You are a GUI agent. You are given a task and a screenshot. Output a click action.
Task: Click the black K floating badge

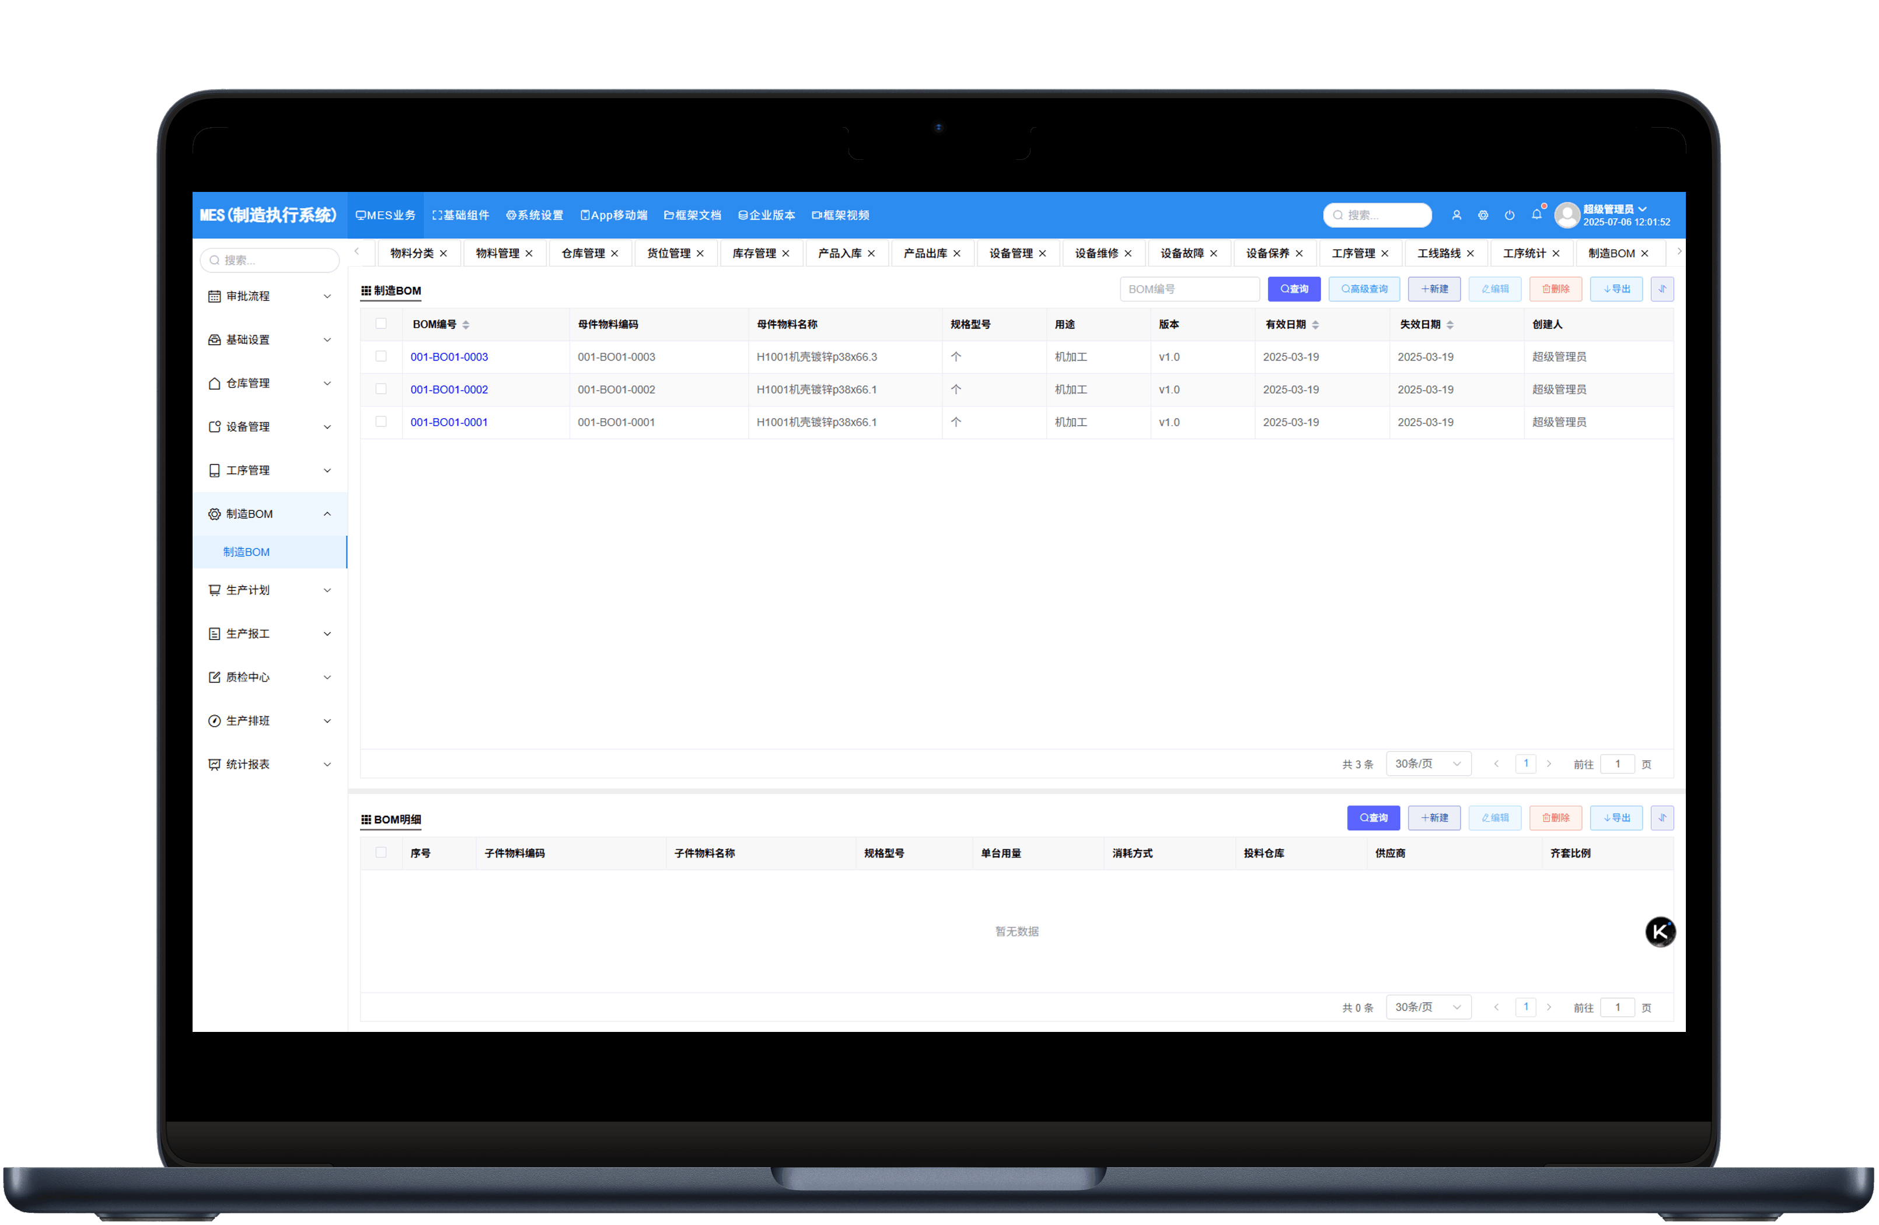click(x=1660, y=932)
